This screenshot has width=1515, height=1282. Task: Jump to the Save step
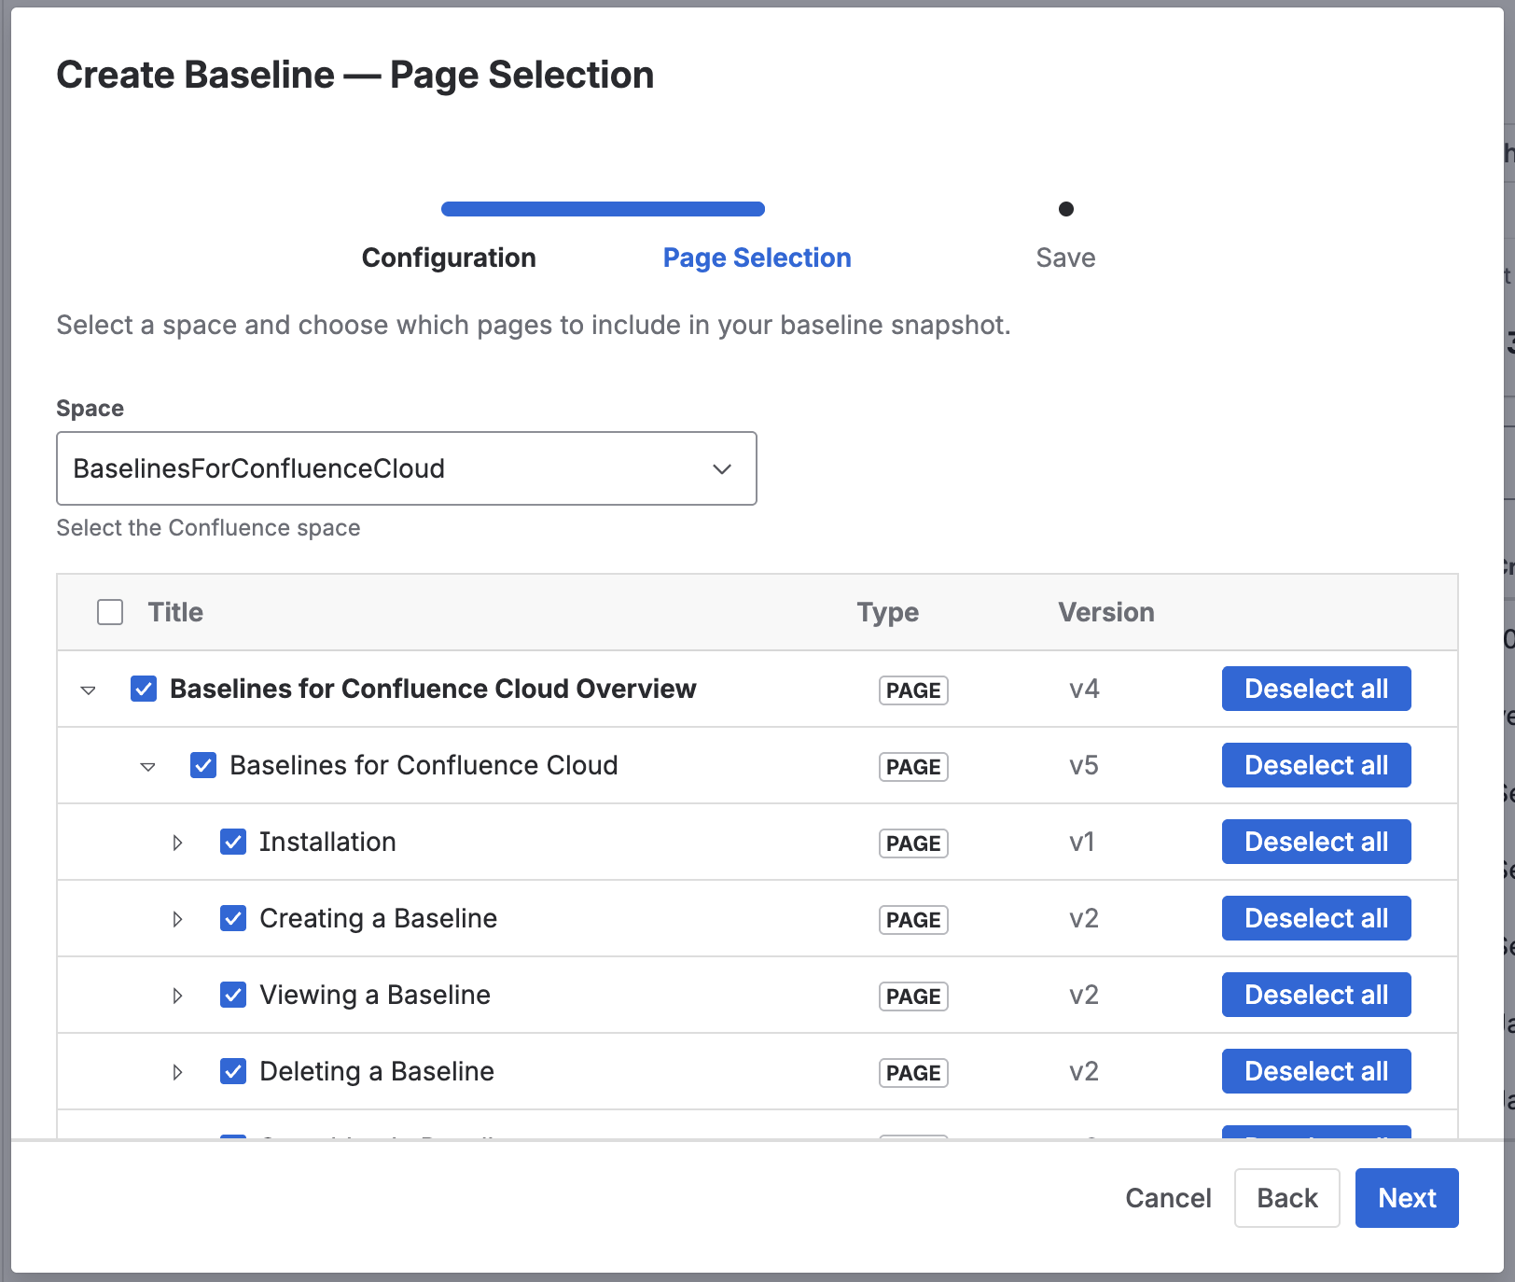[x=1065, y=258]
